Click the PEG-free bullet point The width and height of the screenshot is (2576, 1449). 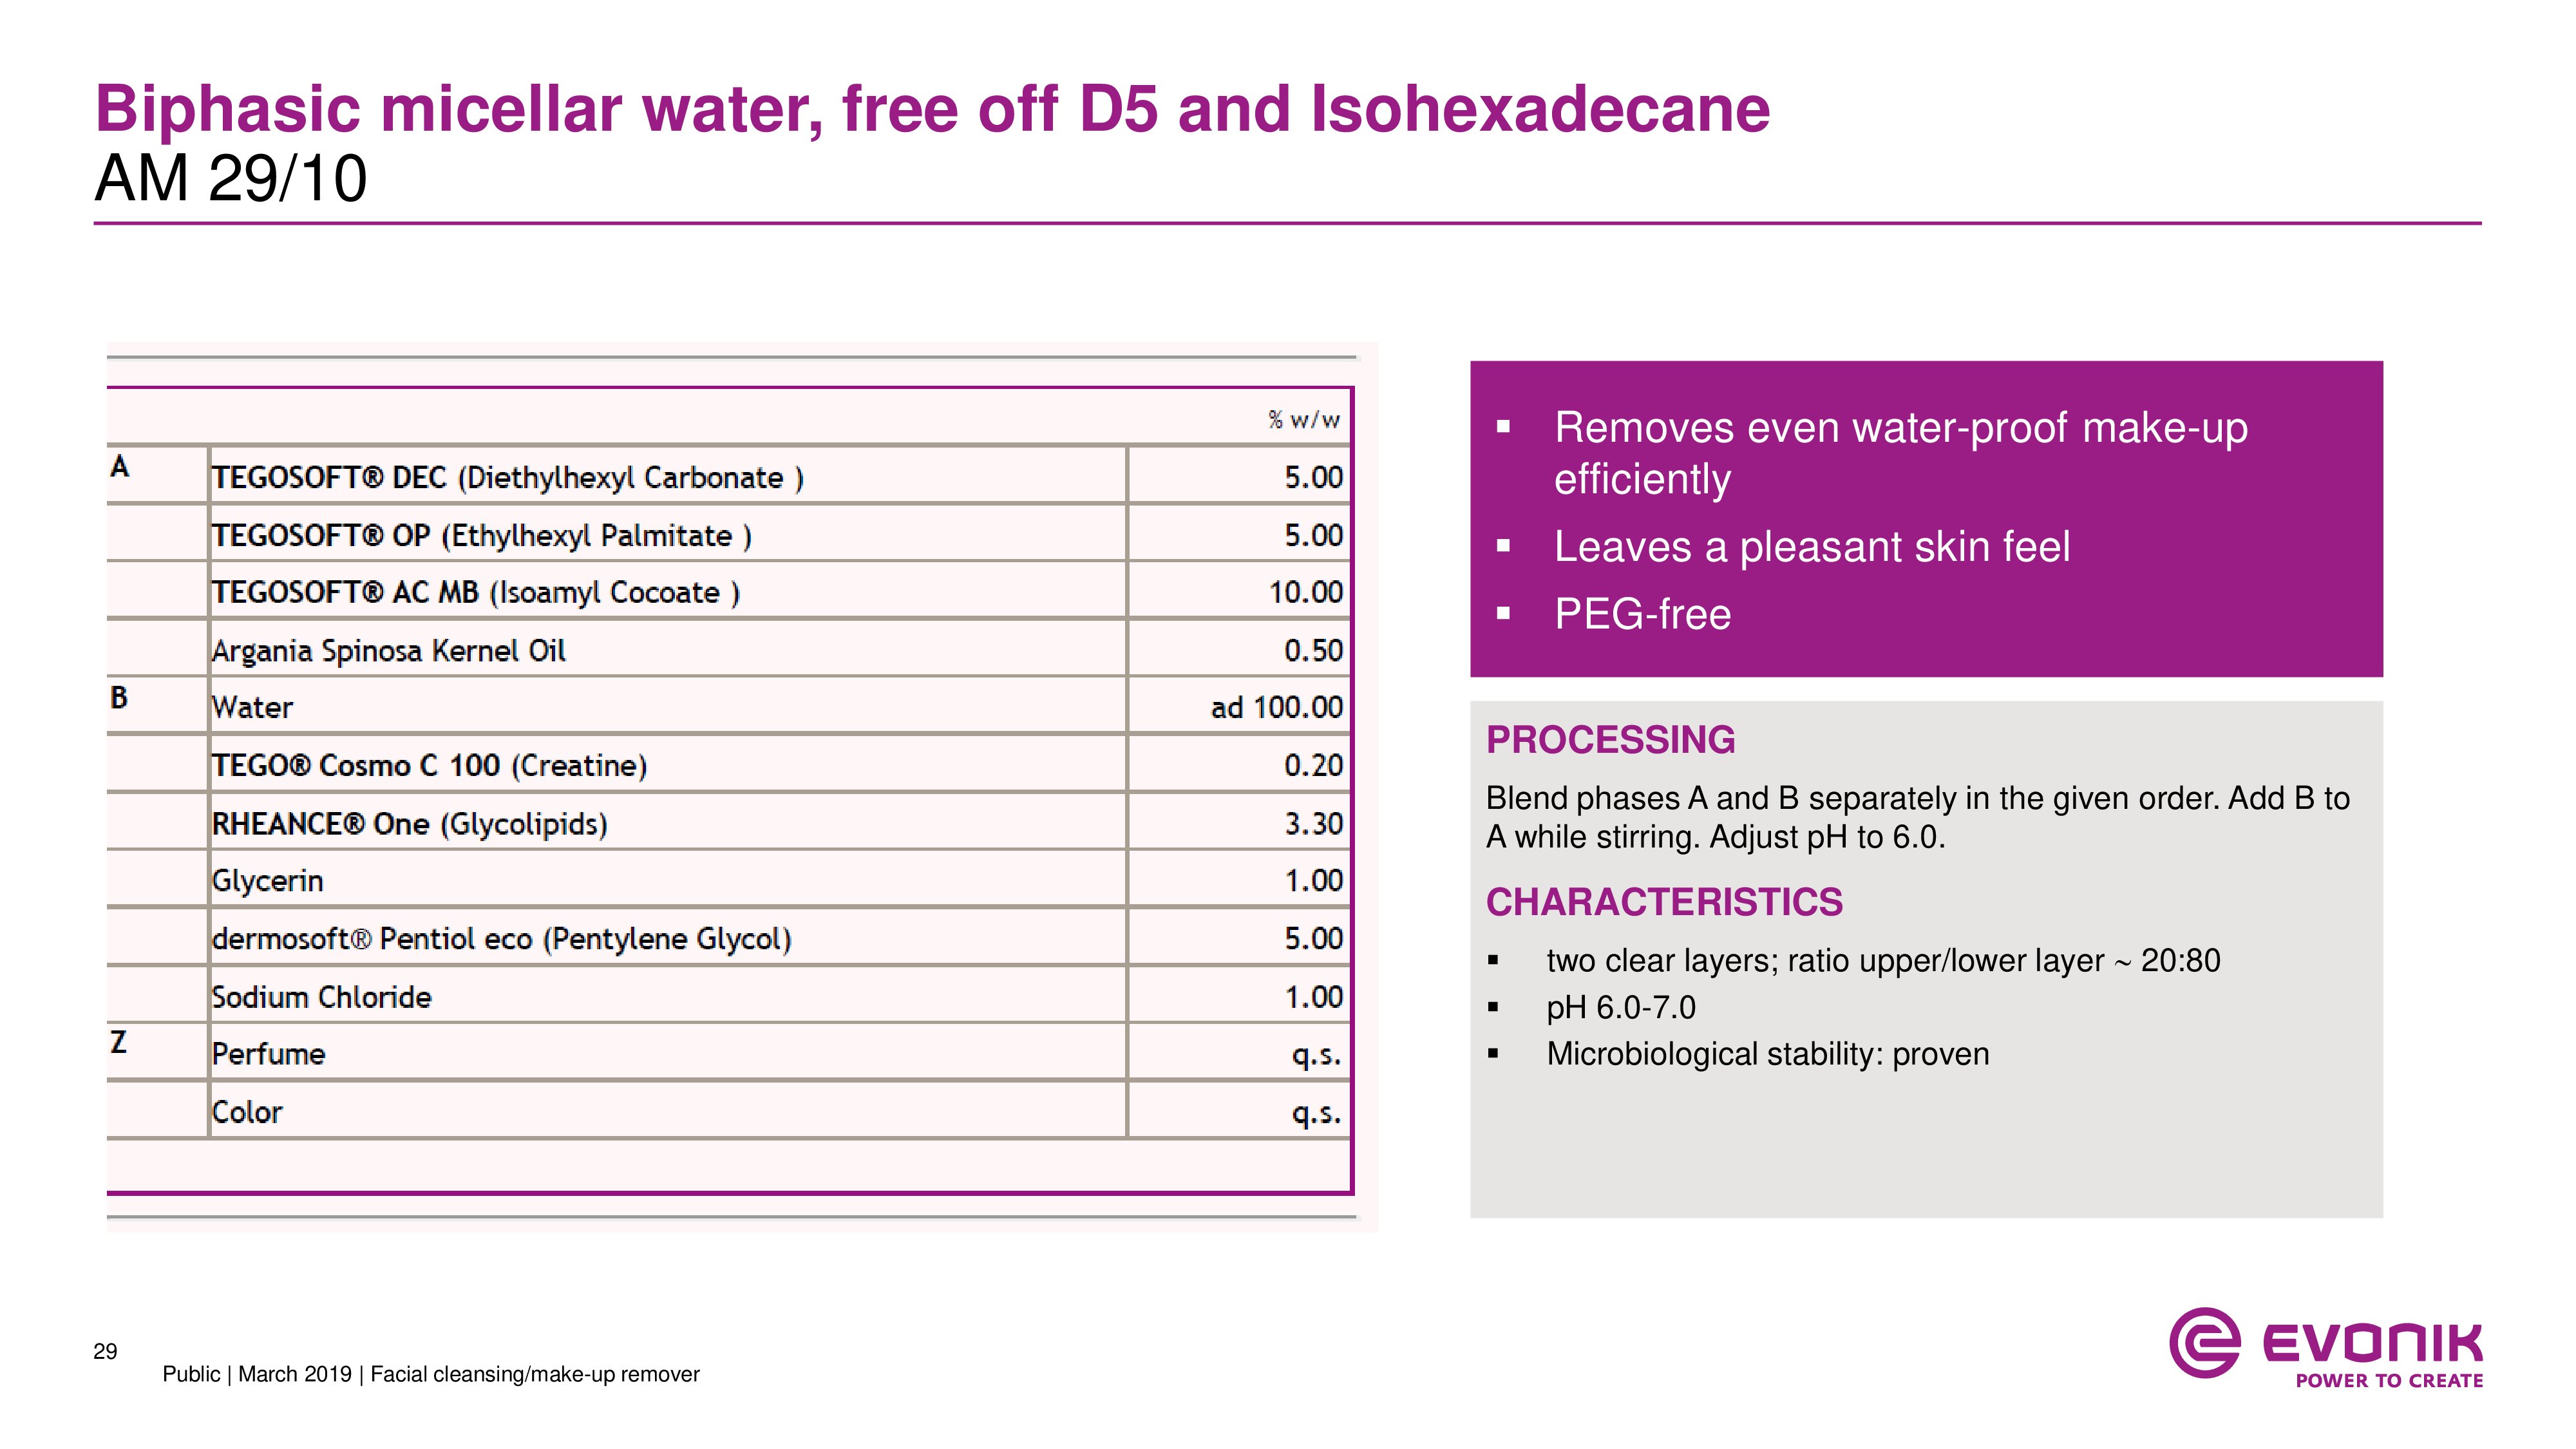click(1641, 614)
